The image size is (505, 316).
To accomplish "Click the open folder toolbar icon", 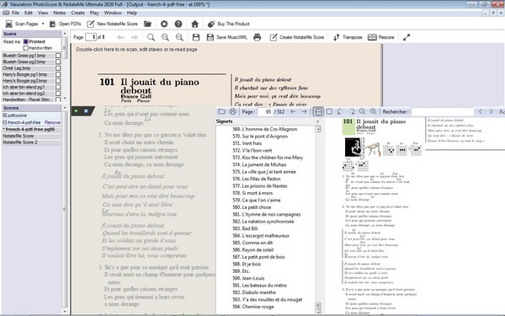I will coord(147,24).
